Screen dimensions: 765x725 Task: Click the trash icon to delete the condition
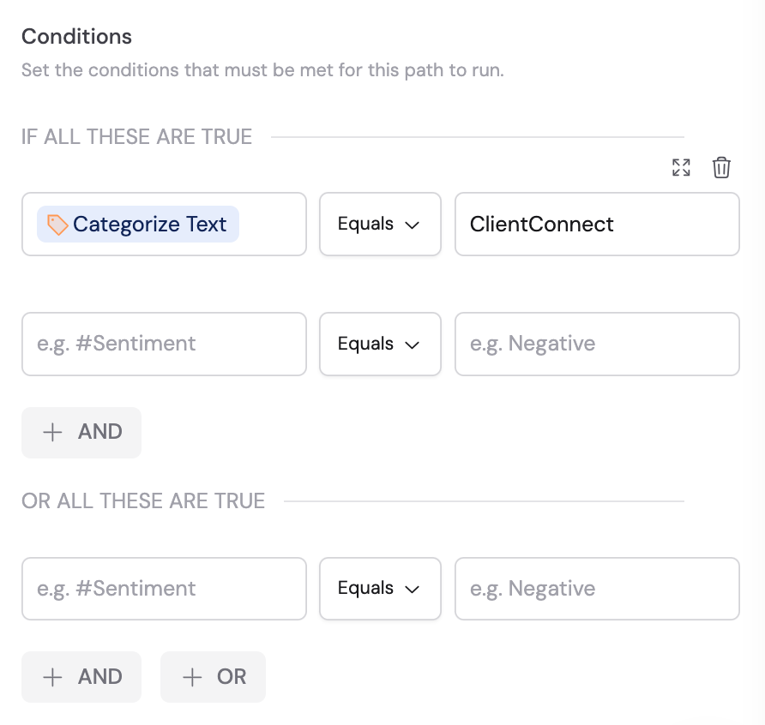tap(721, 167)
